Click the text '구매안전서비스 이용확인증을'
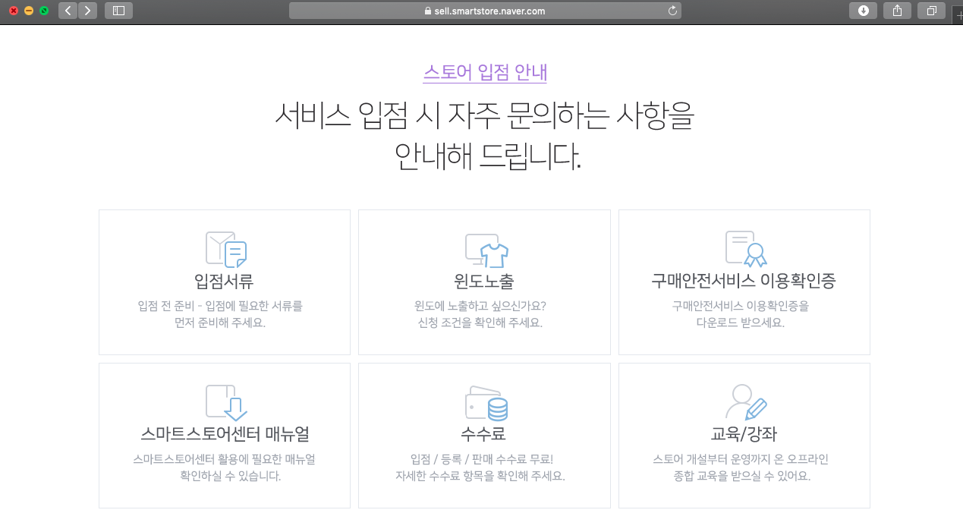The image size is (963, 532). pyautogui.click(x=741, y=306)
